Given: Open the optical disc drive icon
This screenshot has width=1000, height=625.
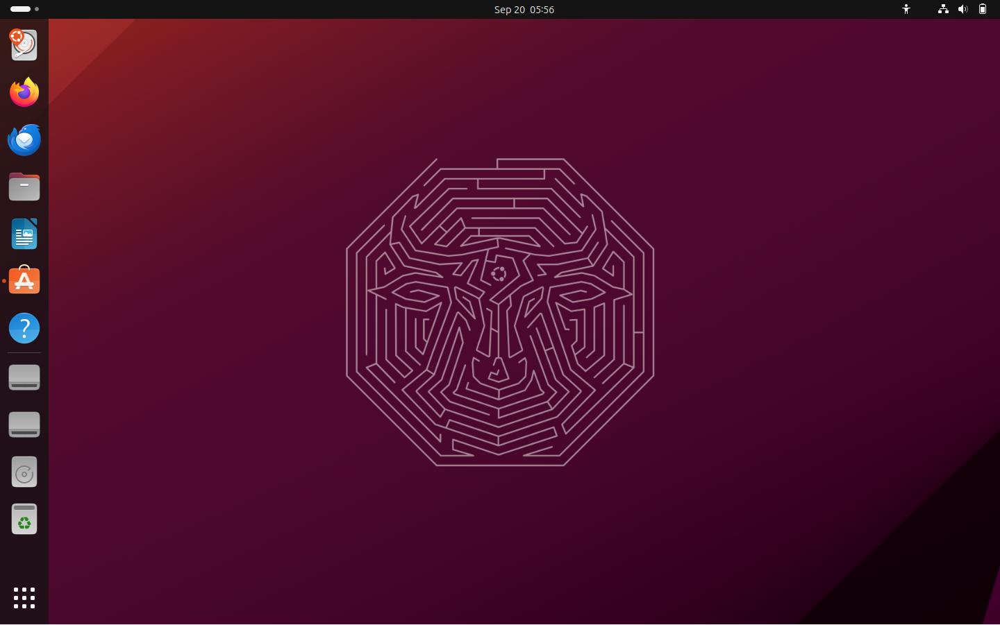Looking at the screenshot, I should [24, 472].
